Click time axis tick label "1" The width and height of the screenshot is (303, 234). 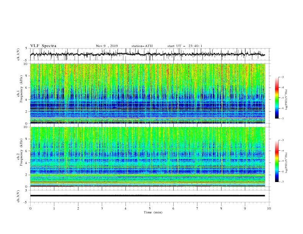[54, 208]
